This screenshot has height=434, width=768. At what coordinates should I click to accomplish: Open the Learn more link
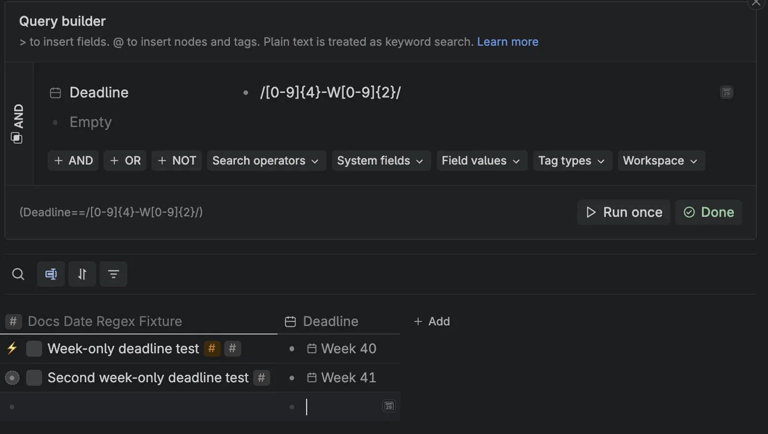pyautogui.click(x=508, y=42)
